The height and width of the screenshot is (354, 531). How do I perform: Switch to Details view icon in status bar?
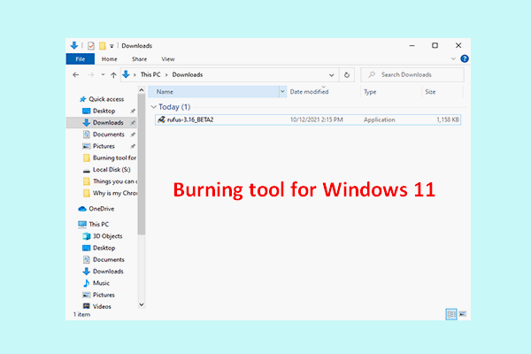451,313
